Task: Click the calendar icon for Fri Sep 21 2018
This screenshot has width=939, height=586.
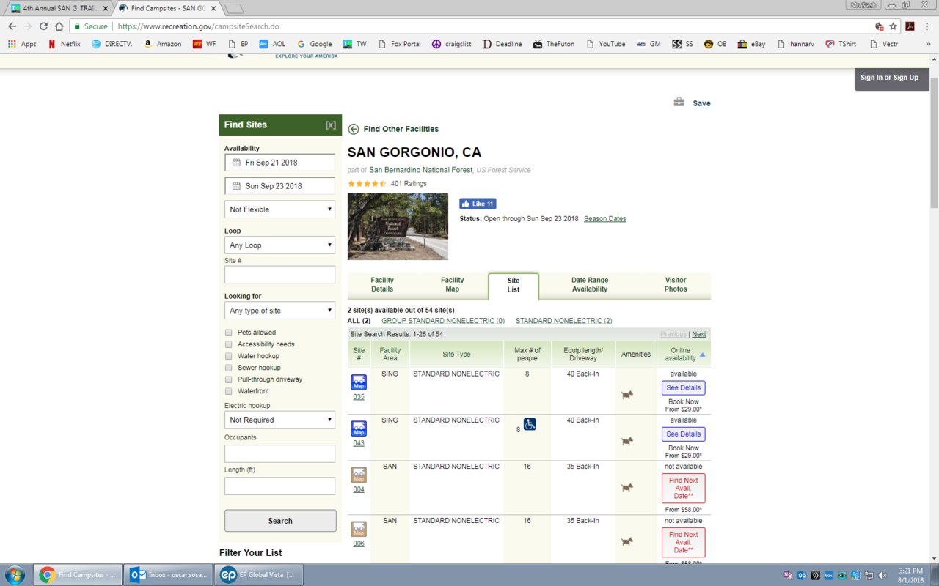Action: [x=236, y=163]
